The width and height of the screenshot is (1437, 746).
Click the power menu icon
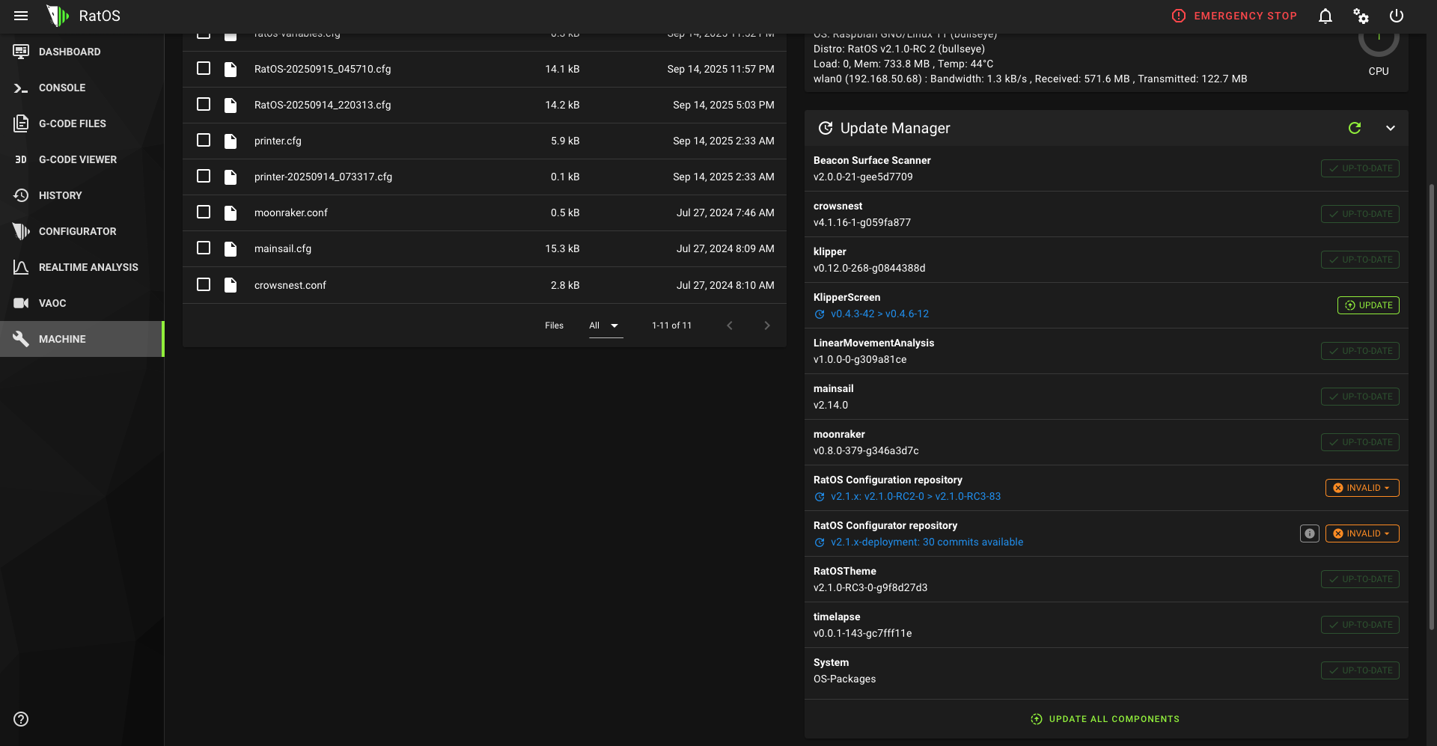(x=1397, y=16)
